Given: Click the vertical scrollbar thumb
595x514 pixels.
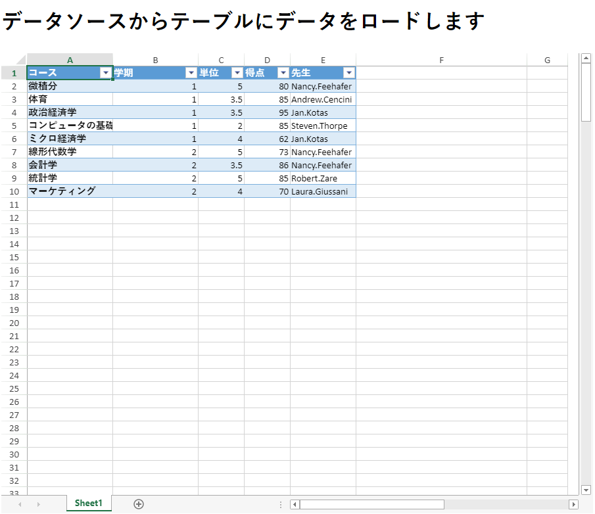Looking at the screenshot, I should 586,92.
